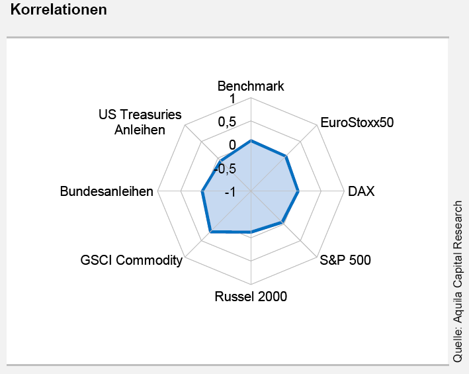The width and height of the screenshot is (469, 374).
Task: Select the DAX axis label
Action: coord(361,192)
